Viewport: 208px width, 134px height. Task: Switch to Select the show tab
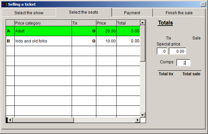(x=29, y=13)
